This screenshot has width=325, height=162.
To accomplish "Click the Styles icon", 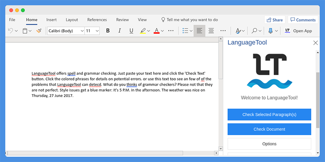I will (x=238, y=31).
